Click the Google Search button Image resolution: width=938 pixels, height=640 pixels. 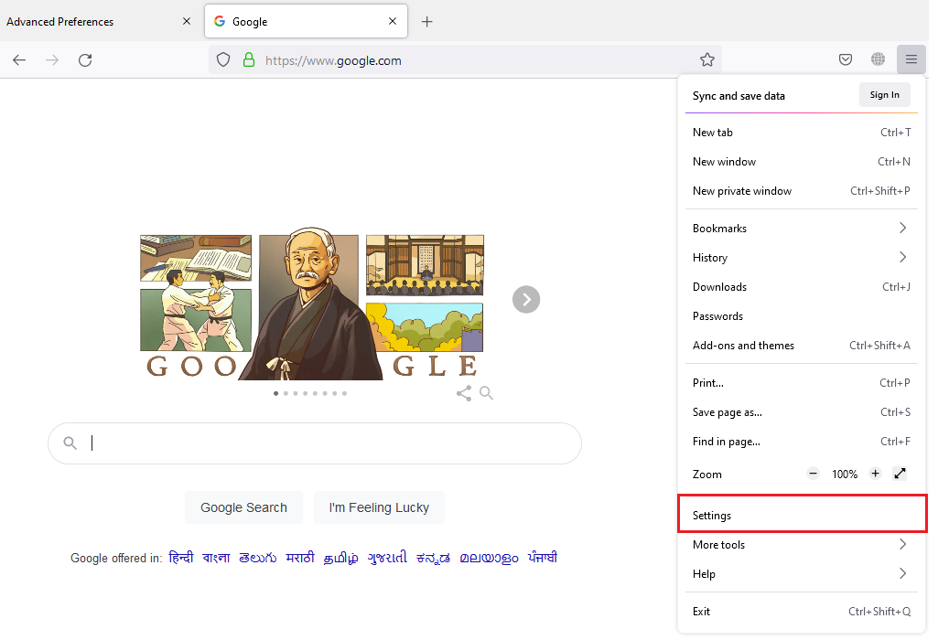tap(243, 507)
